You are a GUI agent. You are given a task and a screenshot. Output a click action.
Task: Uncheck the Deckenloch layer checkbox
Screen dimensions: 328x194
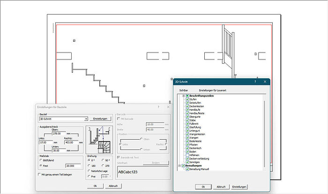pyautogui.click(x=187, y=148)
